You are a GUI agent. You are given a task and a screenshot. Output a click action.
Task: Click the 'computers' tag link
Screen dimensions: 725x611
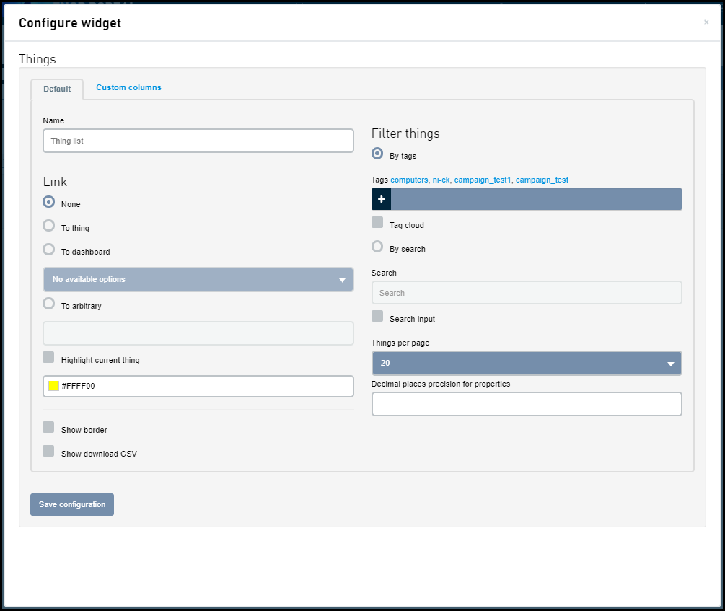click(409, 180)
